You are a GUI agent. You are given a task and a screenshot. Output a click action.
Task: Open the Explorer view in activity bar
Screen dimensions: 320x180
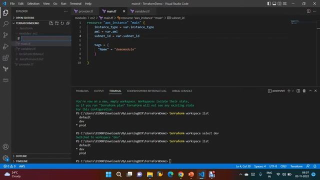pyautogui.click(x=5, y=12)
